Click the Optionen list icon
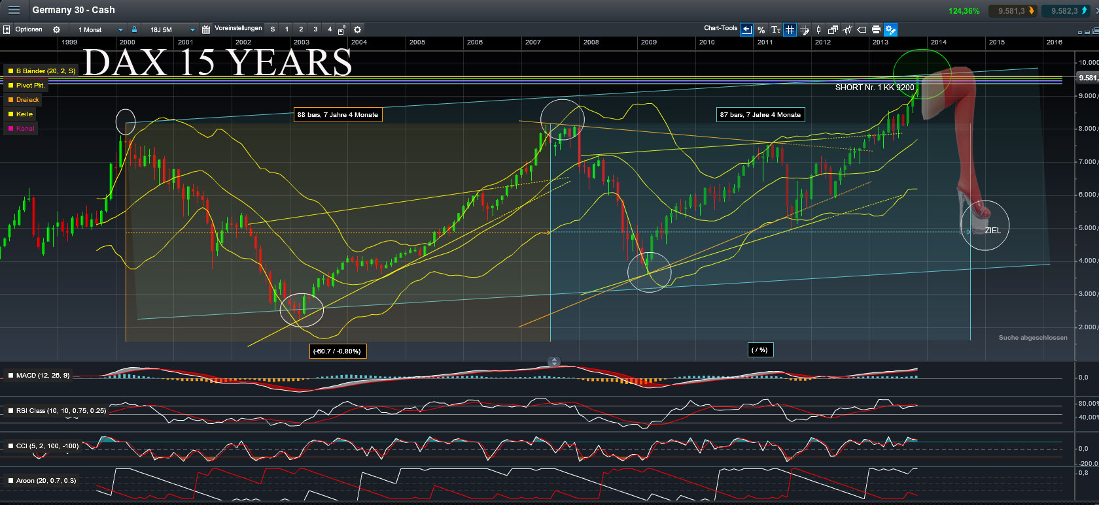Screen dimensions: 1099x505 pyautogui.click(x=7, y=29)
